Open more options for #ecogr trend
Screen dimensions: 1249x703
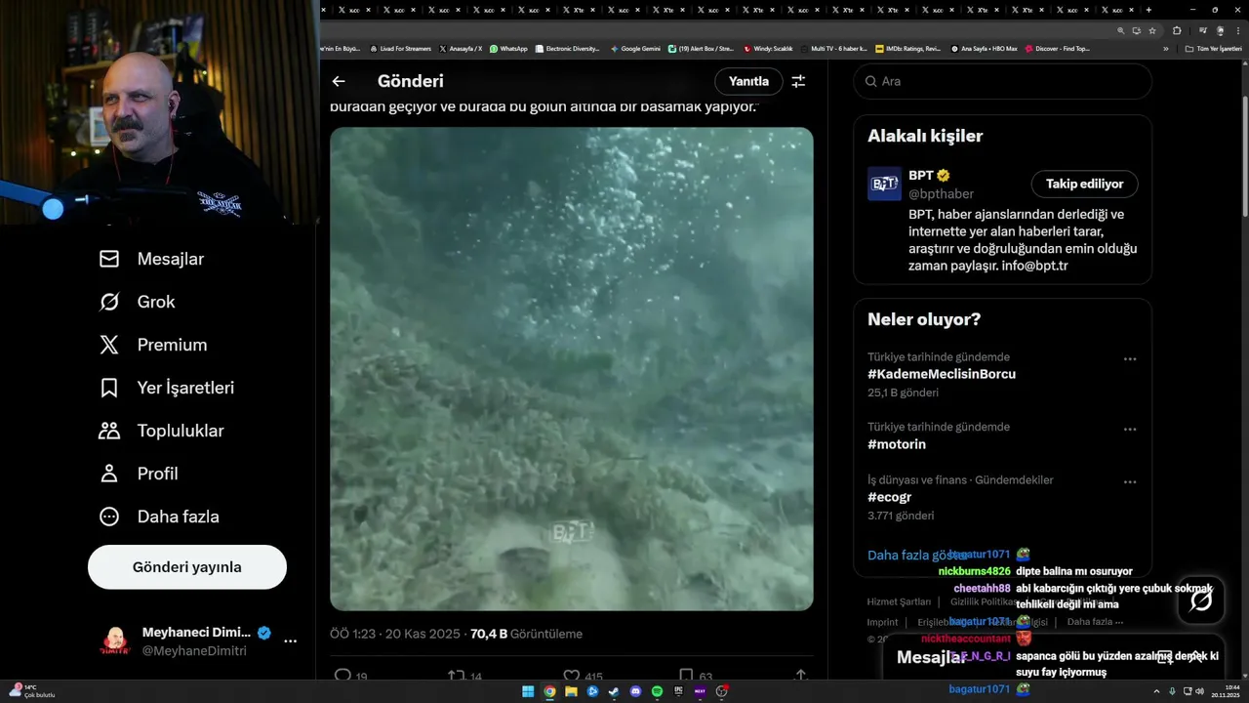tap(1130, 481)
